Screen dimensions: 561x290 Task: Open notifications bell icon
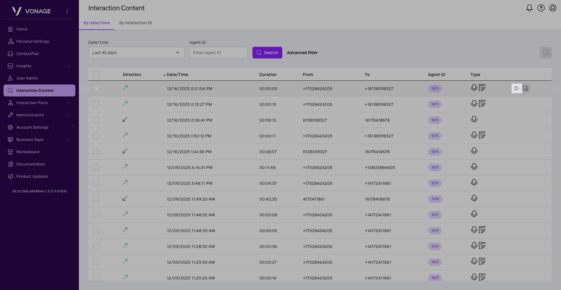[529, 8]
